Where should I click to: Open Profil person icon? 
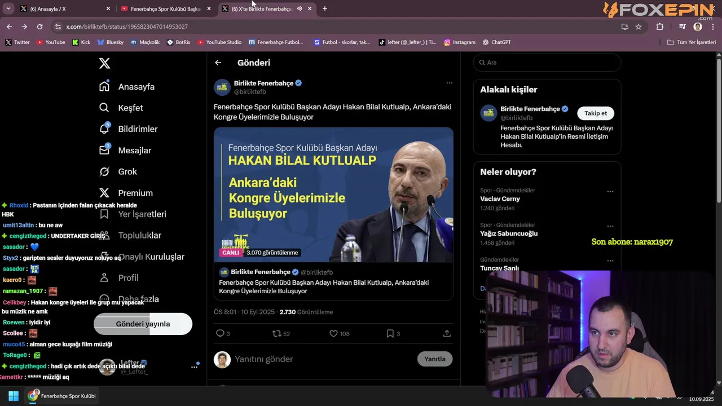(x=104, y=277)
